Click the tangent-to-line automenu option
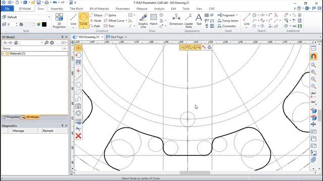 tap(78, 78)
